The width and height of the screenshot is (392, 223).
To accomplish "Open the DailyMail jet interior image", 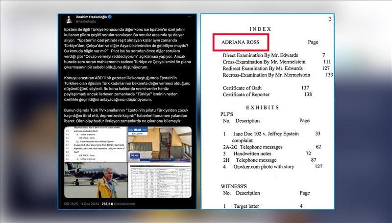I will click(x=160, y=144).
